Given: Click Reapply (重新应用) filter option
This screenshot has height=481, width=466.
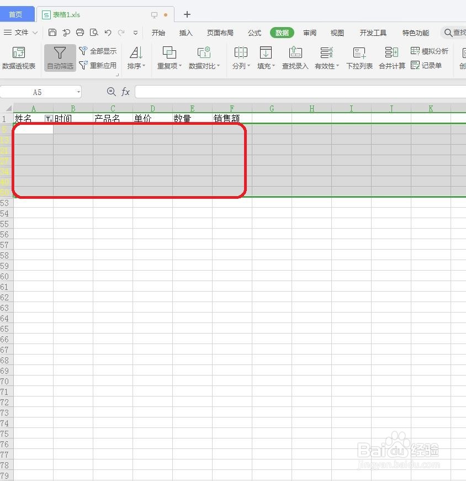Looking at the screenshot, I should (98, 65).
